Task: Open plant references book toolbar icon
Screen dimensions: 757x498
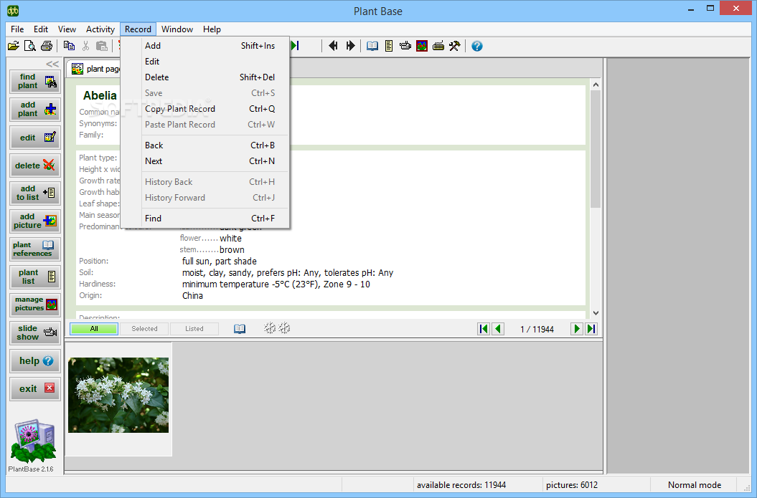Action: point(372,46)
